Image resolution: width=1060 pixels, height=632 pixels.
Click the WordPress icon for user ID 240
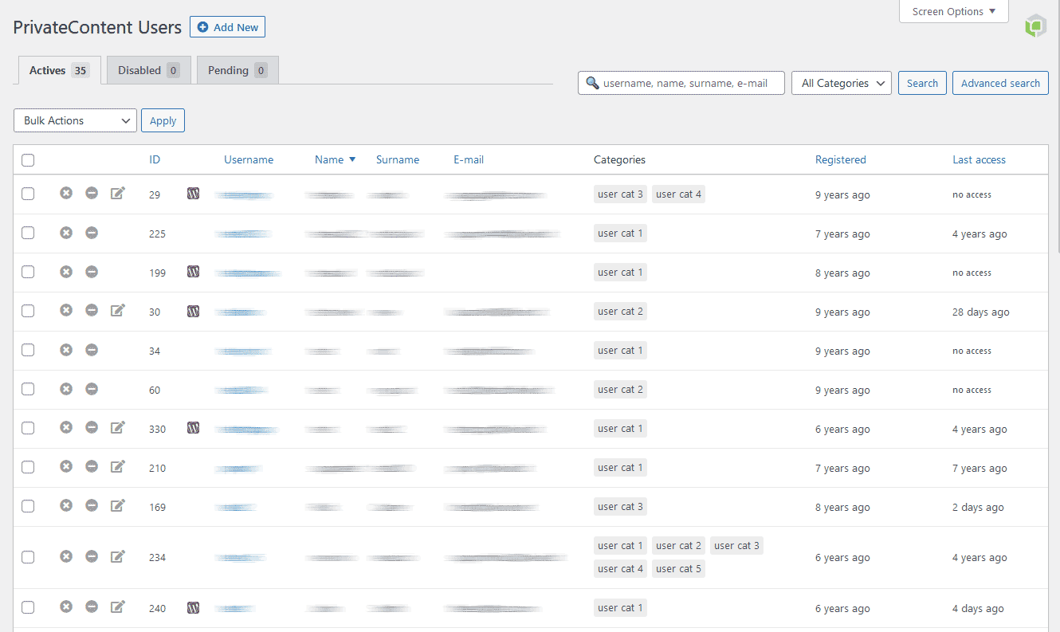tap(193, 607)
